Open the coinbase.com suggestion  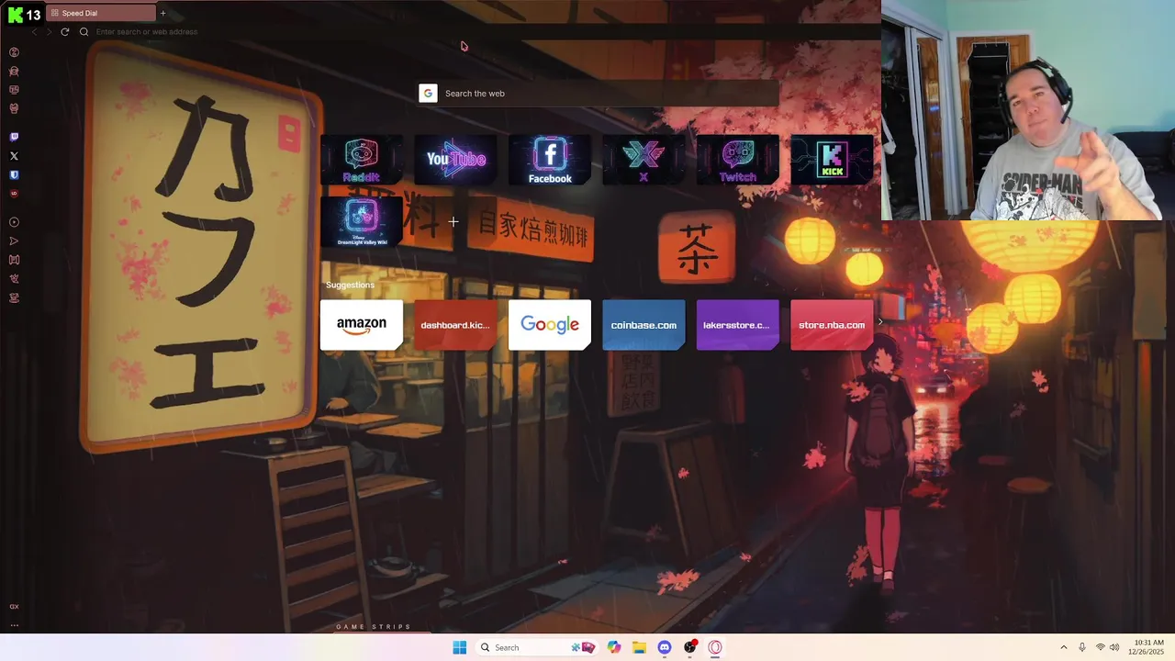(643, 325)
